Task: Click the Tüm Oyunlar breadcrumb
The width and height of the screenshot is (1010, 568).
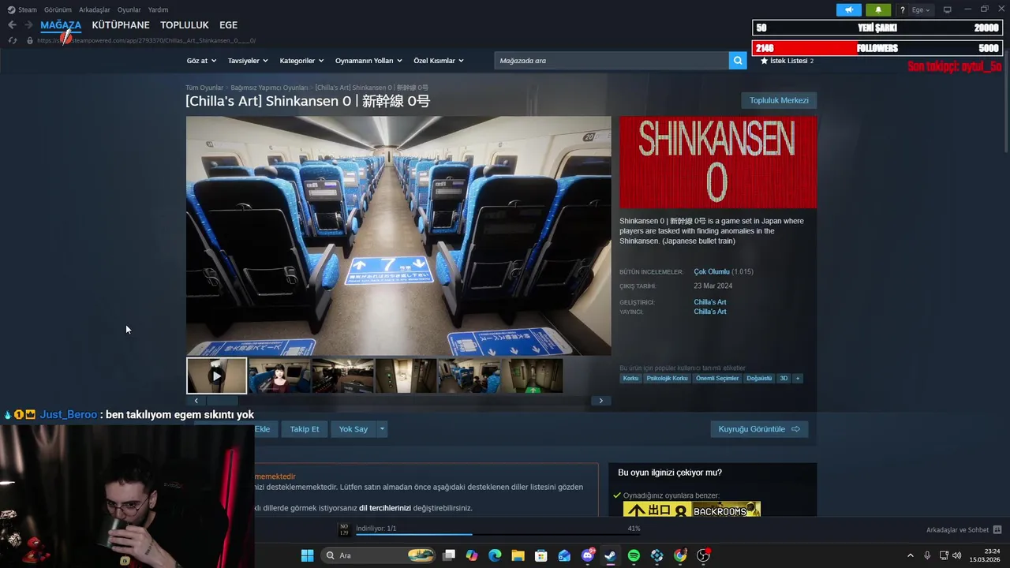Action: 204,88
